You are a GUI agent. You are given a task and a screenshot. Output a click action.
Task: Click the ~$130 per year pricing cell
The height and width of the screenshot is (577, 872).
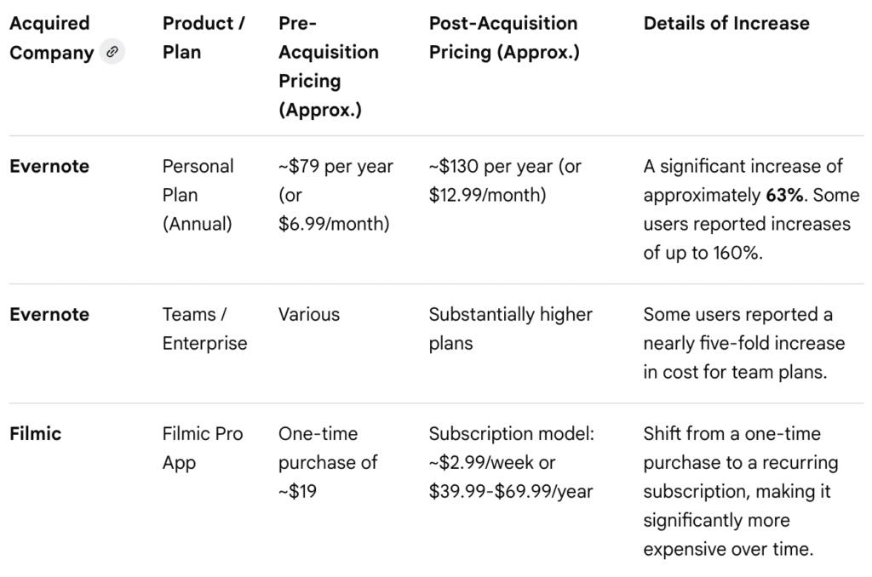(x=504, y=180)
